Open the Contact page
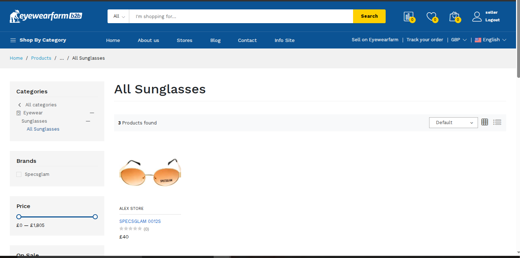The image size is (520, 258). (x=247, y=41)
